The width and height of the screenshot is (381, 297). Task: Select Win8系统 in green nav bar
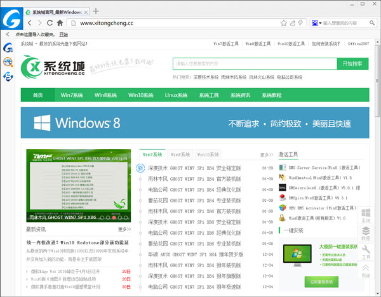[x=105, y=95]
